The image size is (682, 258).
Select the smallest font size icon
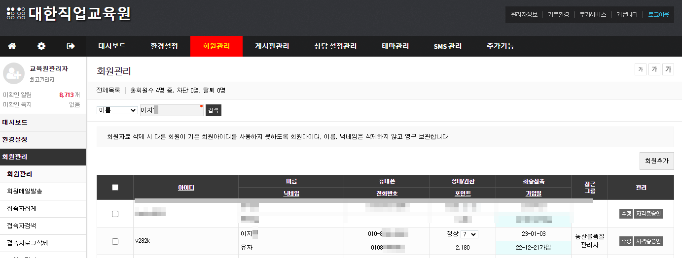point(640,70)
